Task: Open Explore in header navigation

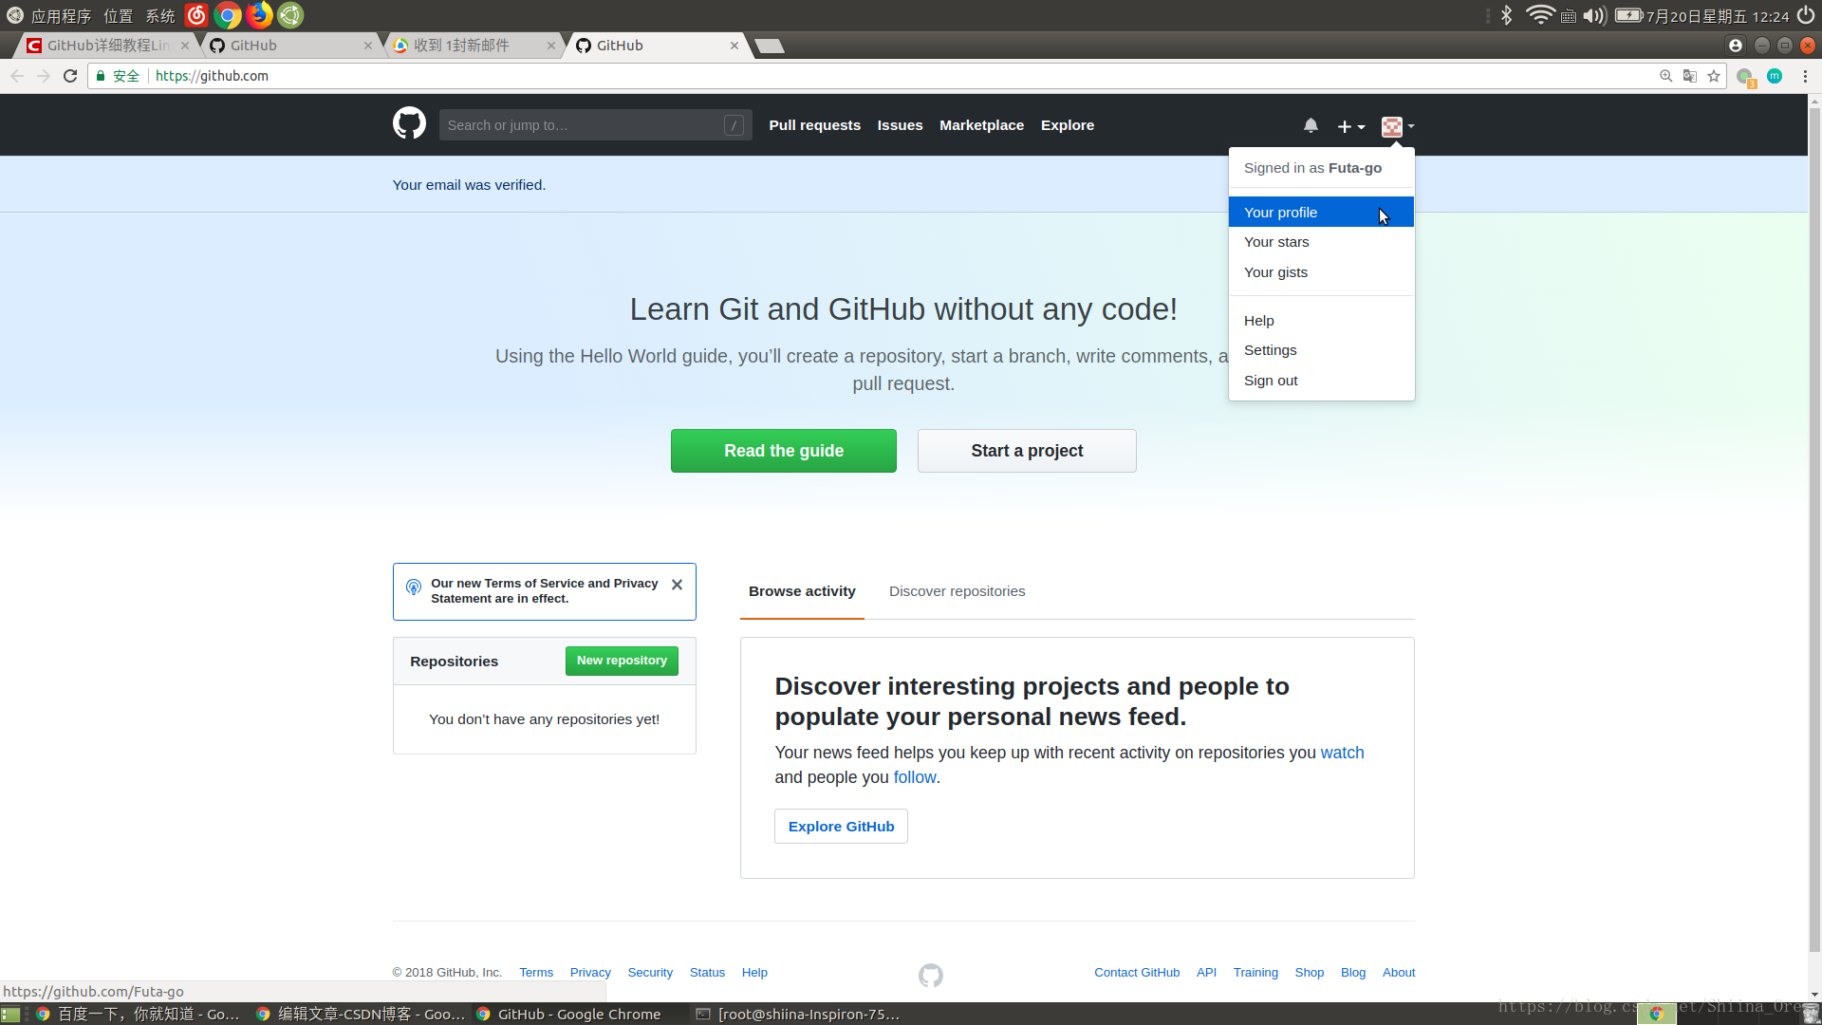Action: [1067, 125]
